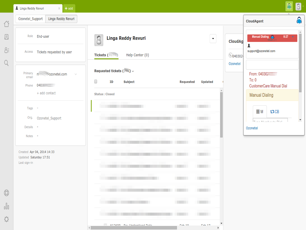Image resolution: width=306 pixels, height=230 pixels.
Task: Open the Customers list icon in sidebar
Action: click(x=6, y=50)
